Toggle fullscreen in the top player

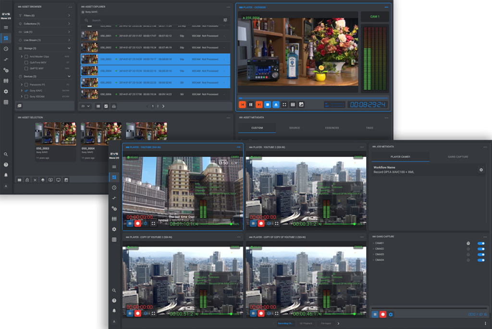click(284, 104)
